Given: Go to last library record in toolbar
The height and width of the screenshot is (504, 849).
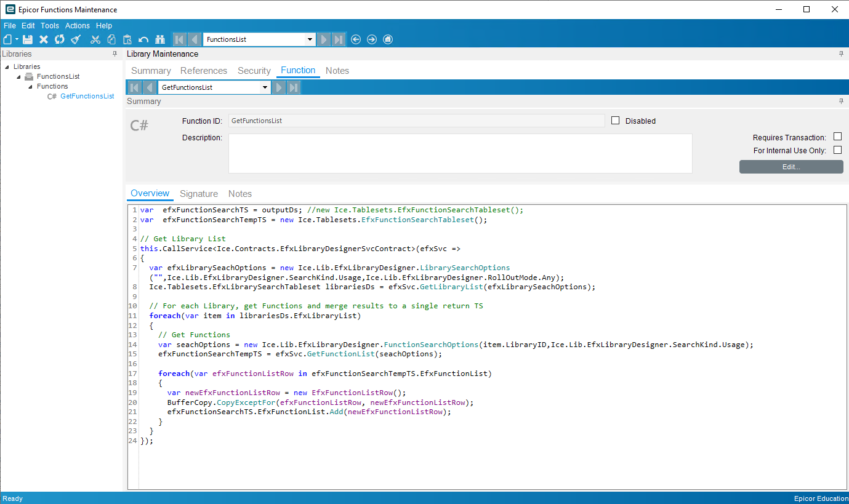Looking at the screenshot, I should (339, 39).
